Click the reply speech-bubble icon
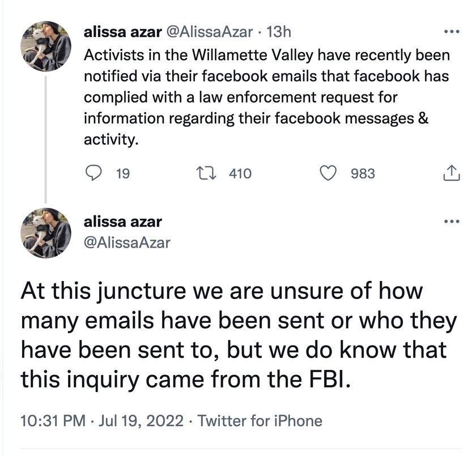The height and width of the screenshot is (456, 476). click(x=93, y=173)
